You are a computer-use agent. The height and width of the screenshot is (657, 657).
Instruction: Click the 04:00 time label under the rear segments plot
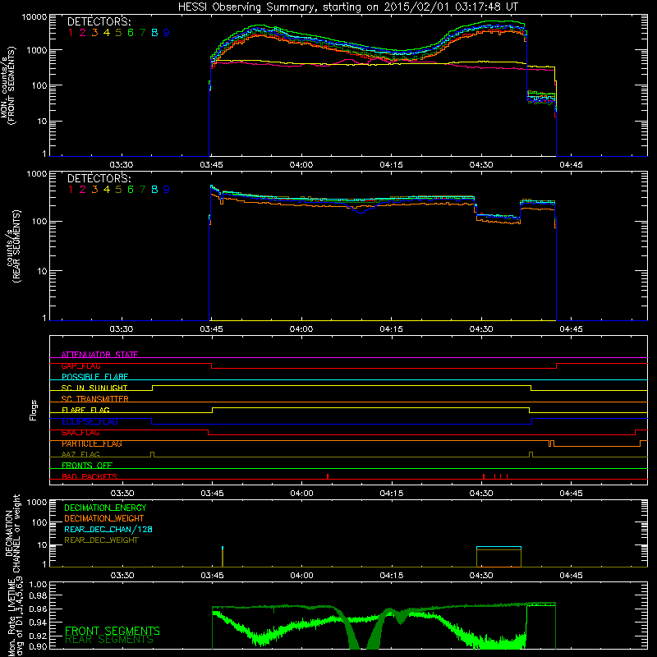[x=301, y=329]
